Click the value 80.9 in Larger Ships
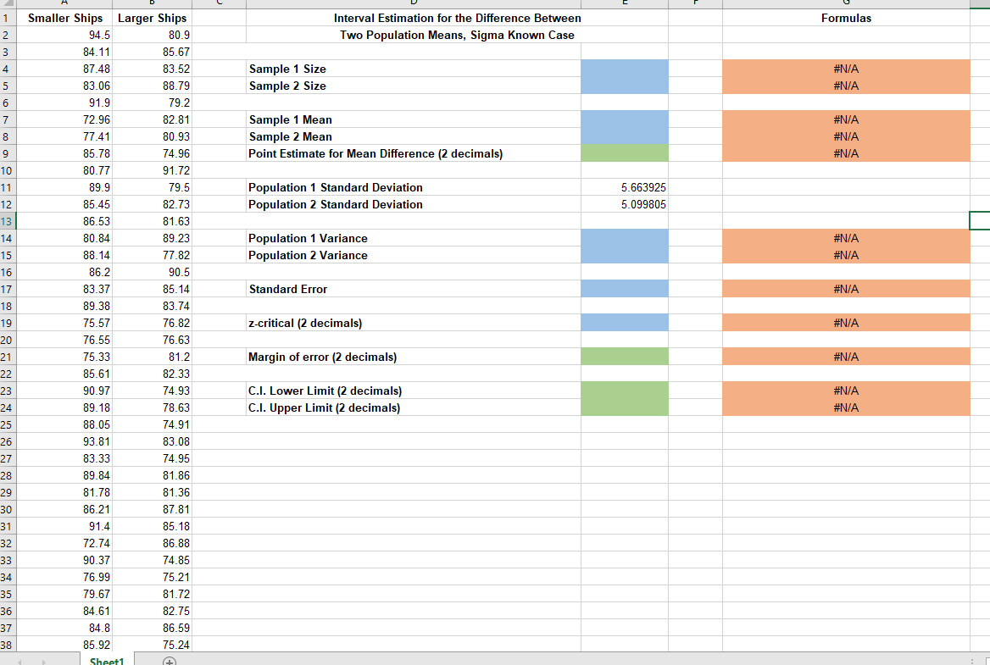 [x=179, y=35]
